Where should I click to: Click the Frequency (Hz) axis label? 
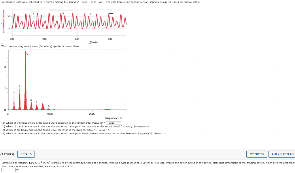coord(114,118)
